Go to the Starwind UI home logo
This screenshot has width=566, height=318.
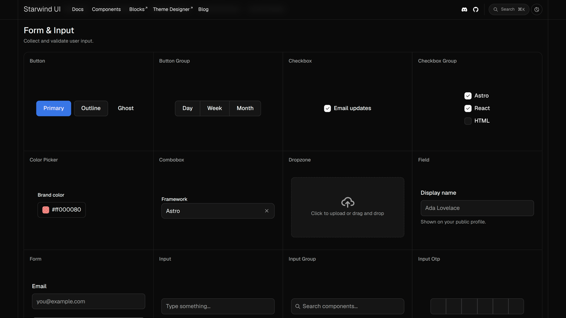click(42, 9)
